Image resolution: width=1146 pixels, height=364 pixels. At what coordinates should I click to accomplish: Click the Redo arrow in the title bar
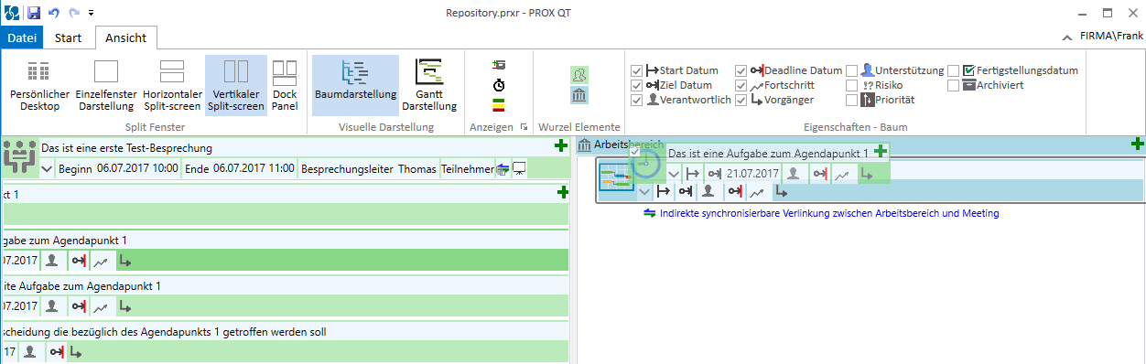click(75, 13)
